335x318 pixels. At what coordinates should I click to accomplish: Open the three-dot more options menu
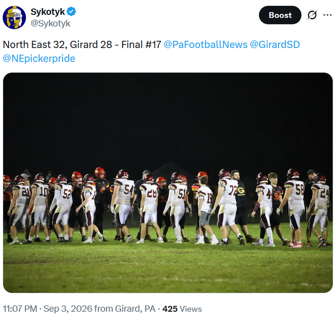[x=327, y=15]
